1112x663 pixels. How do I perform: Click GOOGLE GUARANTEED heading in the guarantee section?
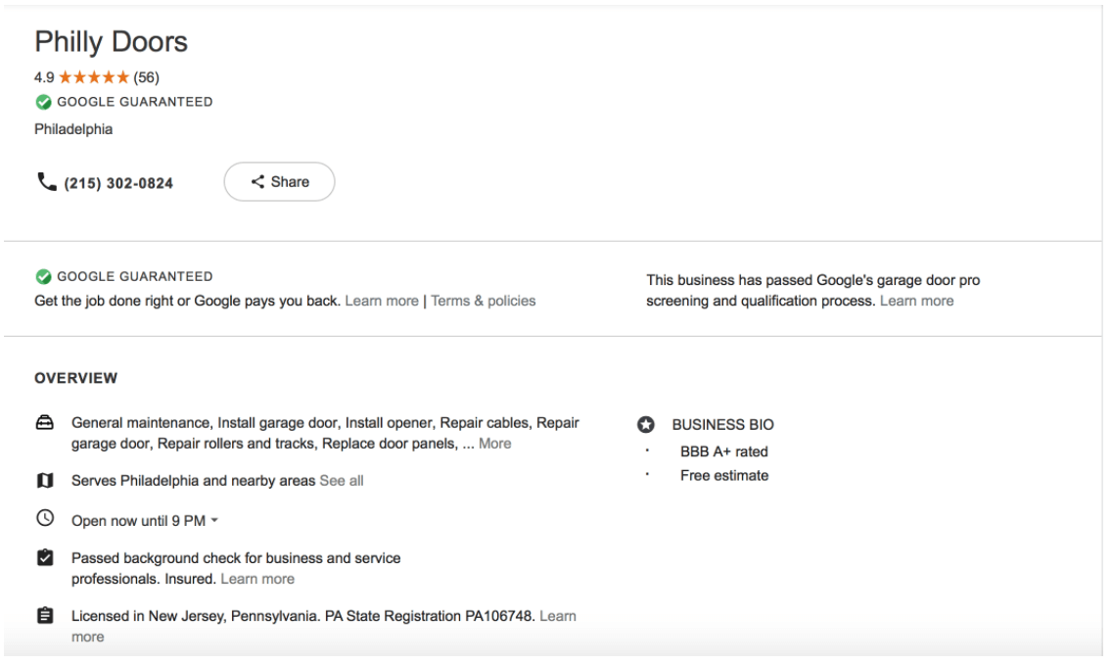[x=135, y=277]
